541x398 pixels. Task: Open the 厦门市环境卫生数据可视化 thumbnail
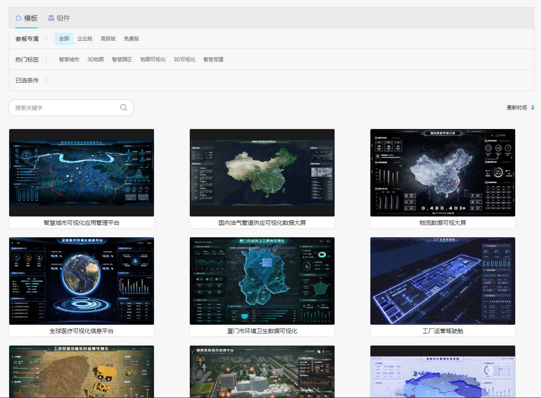262,281
